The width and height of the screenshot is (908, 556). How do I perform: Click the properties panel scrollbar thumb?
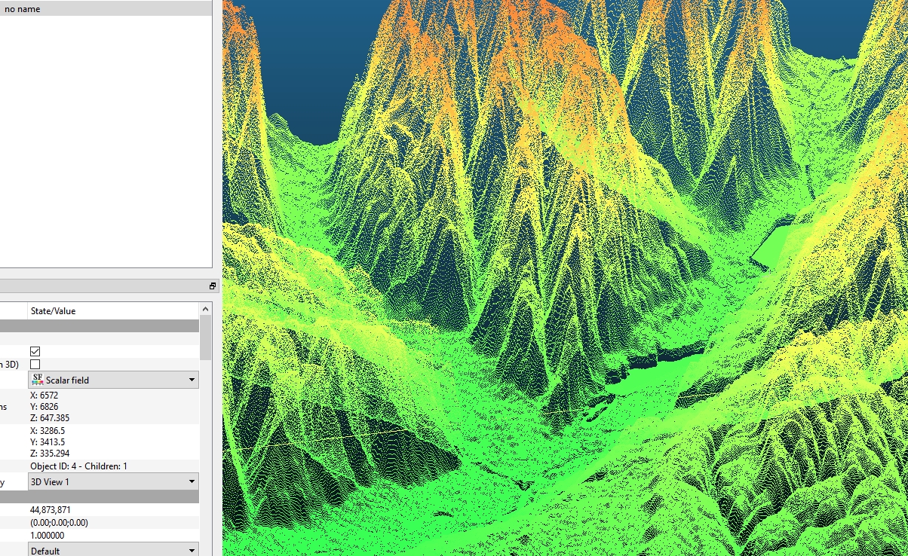tap(206, 337)
